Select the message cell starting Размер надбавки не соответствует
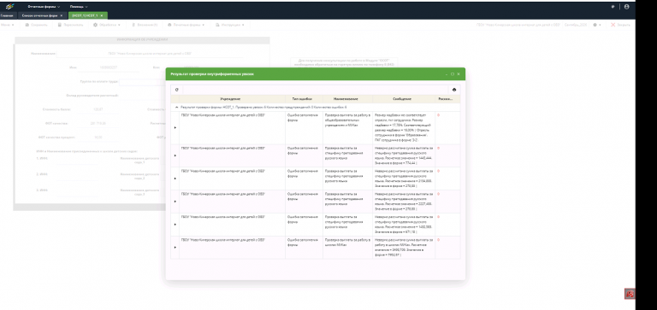Screen dimensions: 657x310 (x=404, y=127)
